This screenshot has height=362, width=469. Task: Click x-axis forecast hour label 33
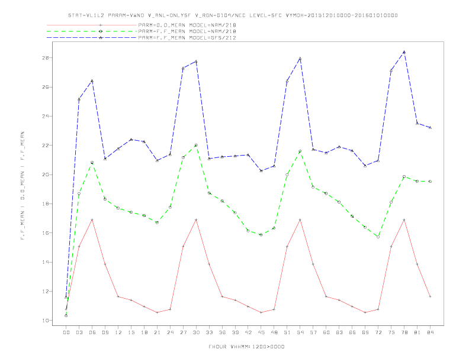point(209,332)
